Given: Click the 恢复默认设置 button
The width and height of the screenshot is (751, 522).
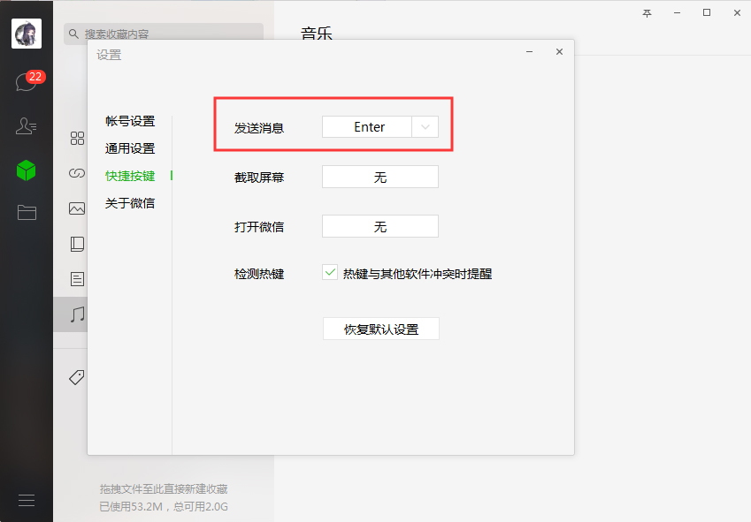Looking at the screenshot, I should pos(380,328).
